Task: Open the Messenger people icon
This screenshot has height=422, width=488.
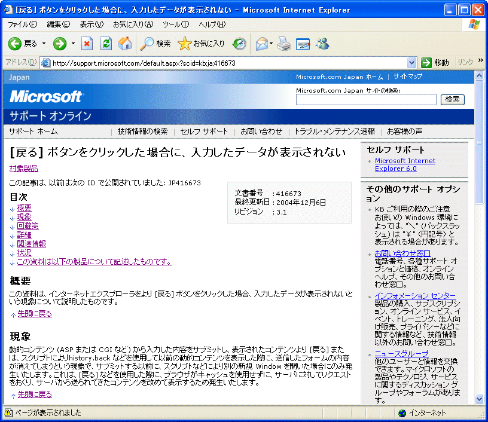Action: point(322,44)
